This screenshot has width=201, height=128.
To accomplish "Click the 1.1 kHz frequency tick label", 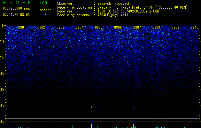I will coord(2,42).
